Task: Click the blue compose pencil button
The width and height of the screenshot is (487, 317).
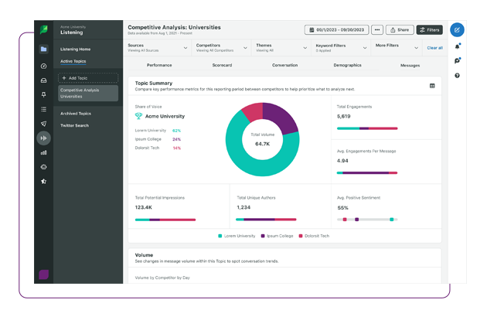Action: tap(458, 30)
